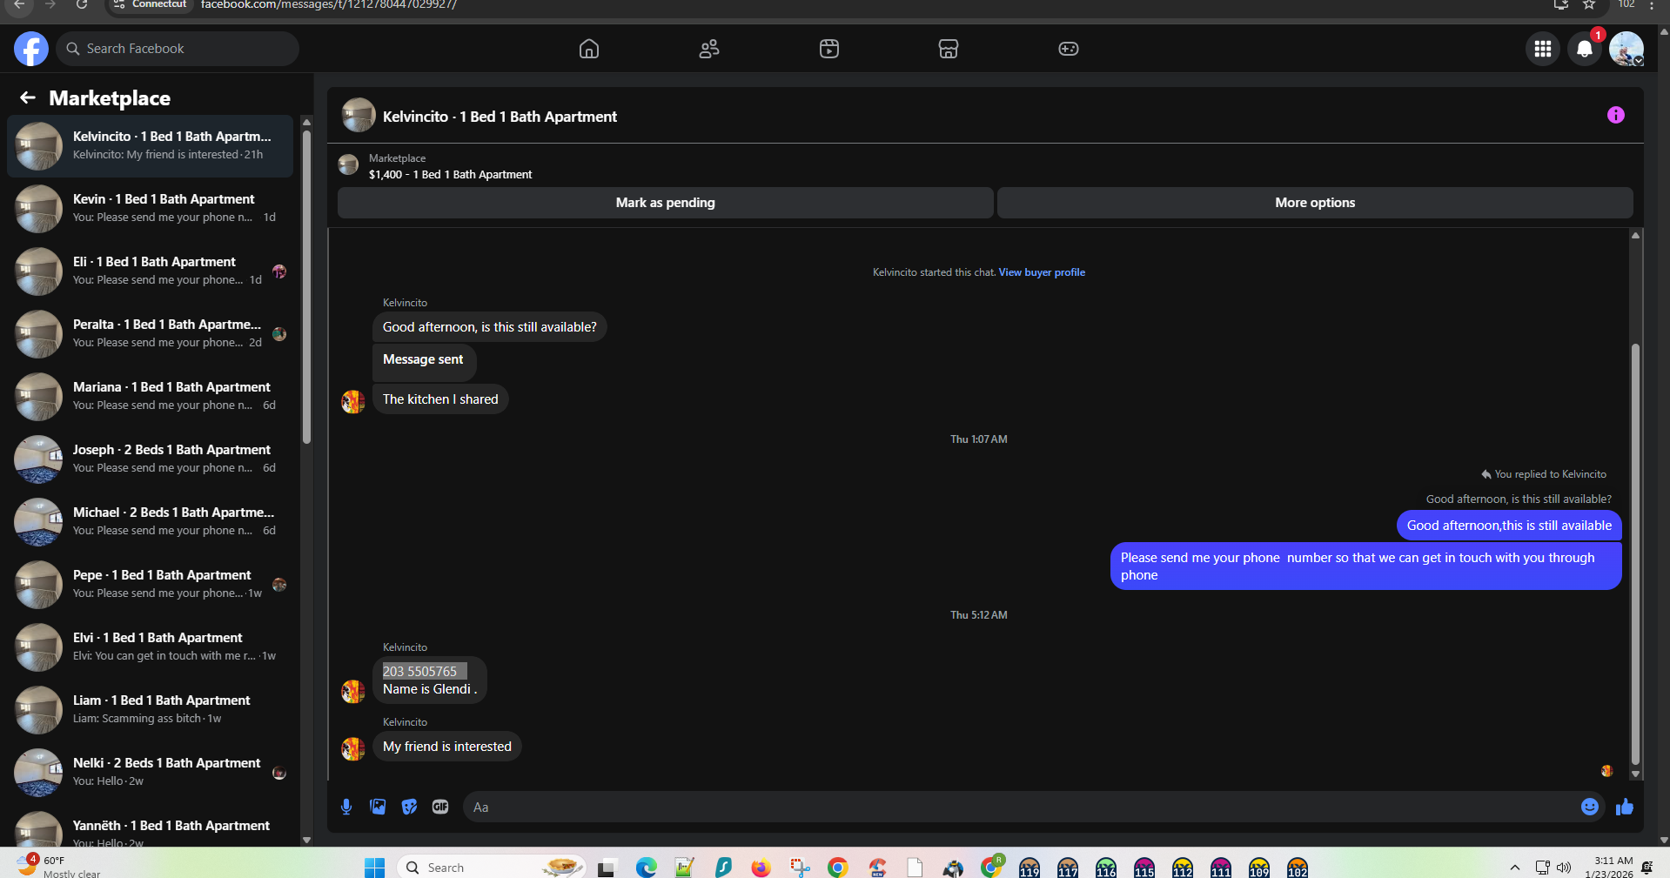Click the chat header title Kelvincito
The image size is (1670, 878).
coord(500,117)
